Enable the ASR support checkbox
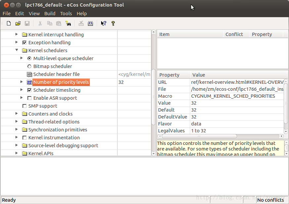This screenshot has width=289, height=204. tap(29, 98)
